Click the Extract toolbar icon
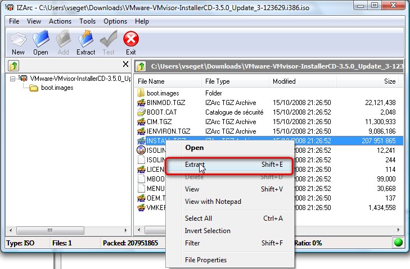This screenshot has height=269, width=410. click(85, 39)
